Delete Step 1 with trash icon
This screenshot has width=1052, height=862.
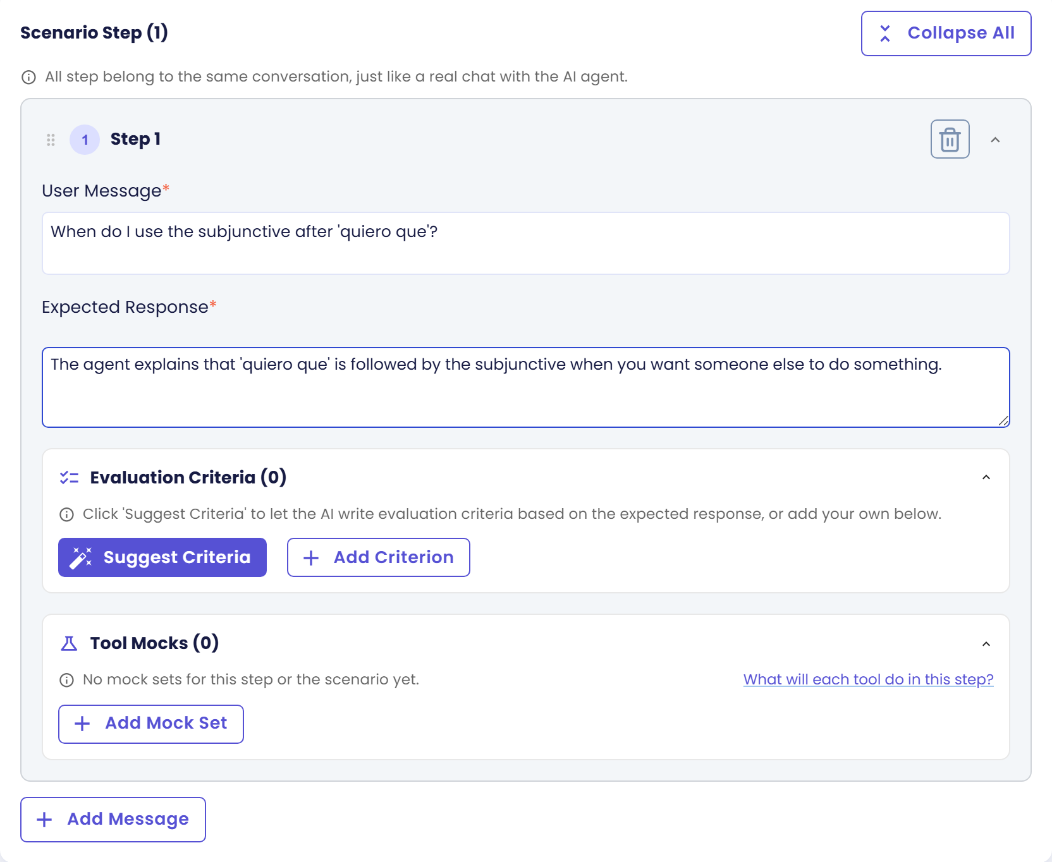(x=950, y=139)
